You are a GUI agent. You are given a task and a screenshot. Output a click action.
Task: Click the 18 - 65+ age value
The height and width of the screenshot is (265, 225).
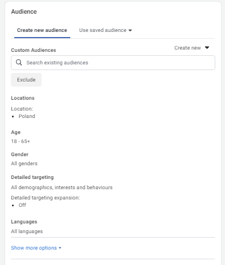coord(21,141)
